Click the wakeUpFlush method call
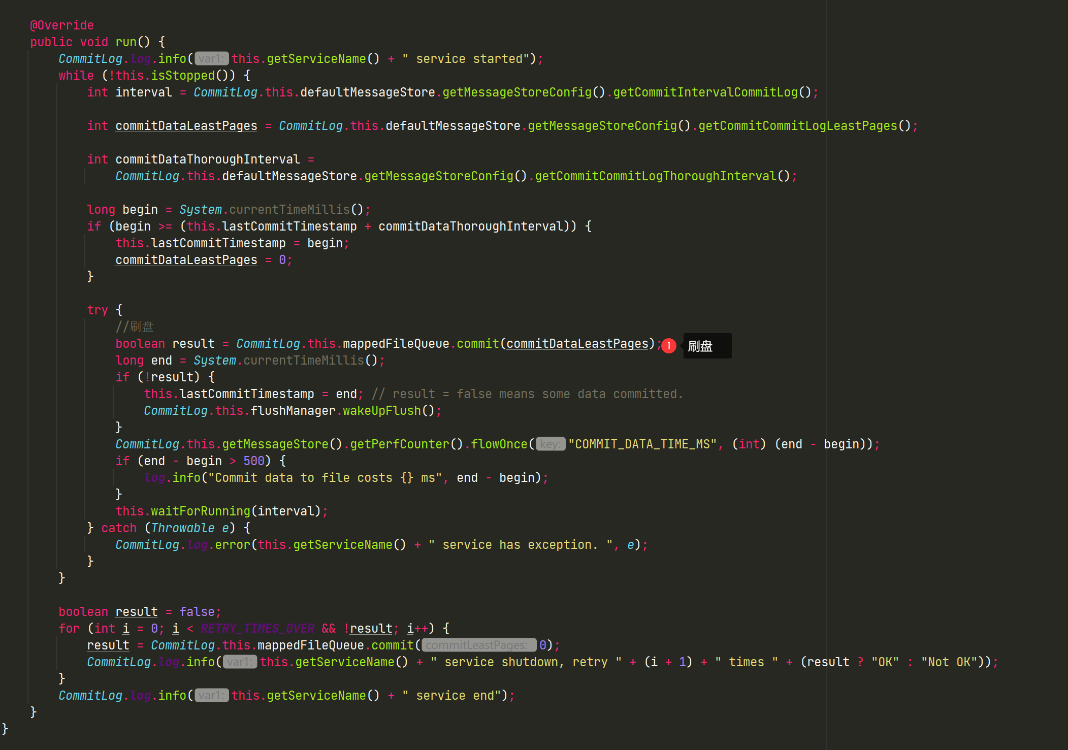 pyautogui.click(x=382, y=411)
